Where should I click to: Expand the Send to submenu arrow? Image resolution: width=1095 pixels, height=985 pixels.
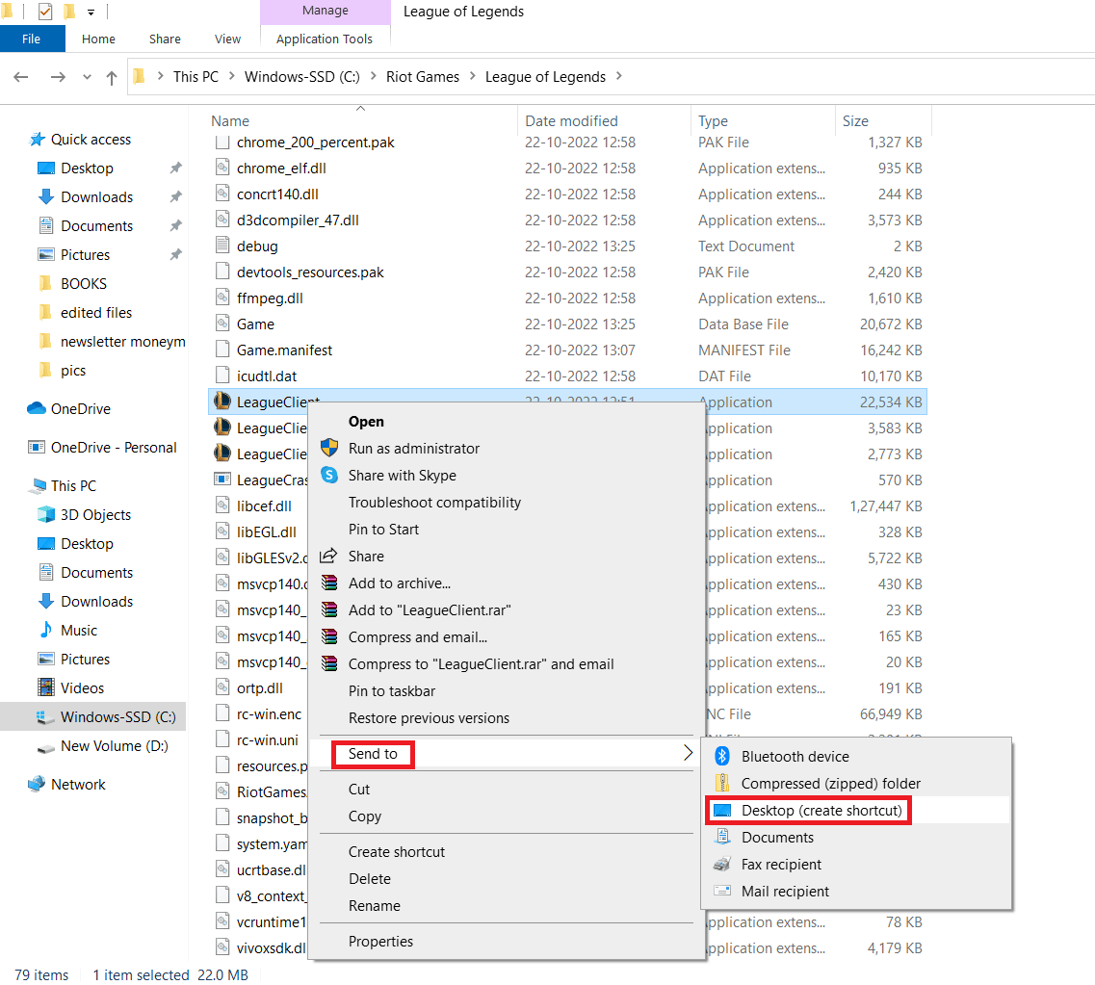click(688, 753)
